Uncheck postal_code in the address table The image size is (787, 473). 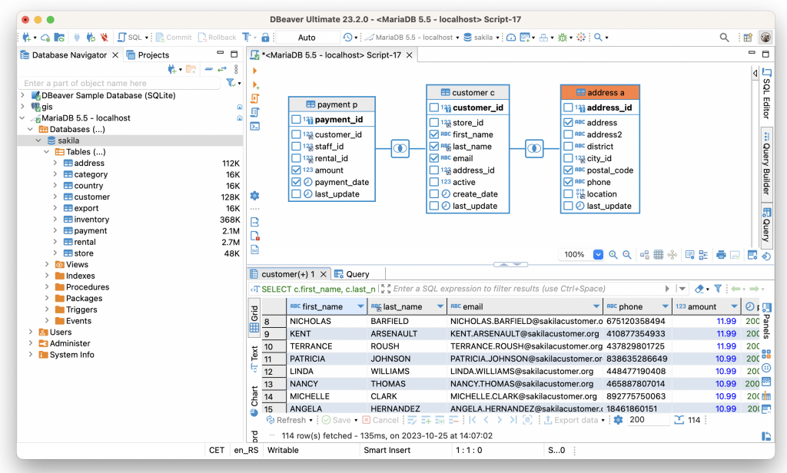coord(568,170)
